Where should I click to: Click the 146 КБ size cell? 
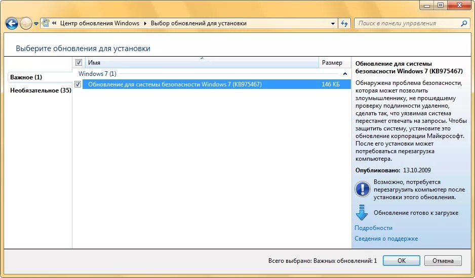(x=331, y=84)
